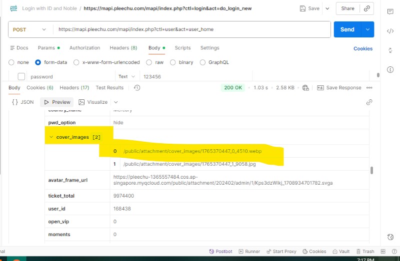Screen dimensions: 400x261
Task: Select the raw body type
Action: tap(150, 62)
